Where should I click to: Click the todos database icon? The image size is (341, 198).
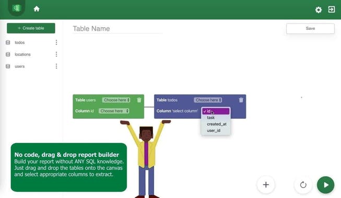click(8, 43)
